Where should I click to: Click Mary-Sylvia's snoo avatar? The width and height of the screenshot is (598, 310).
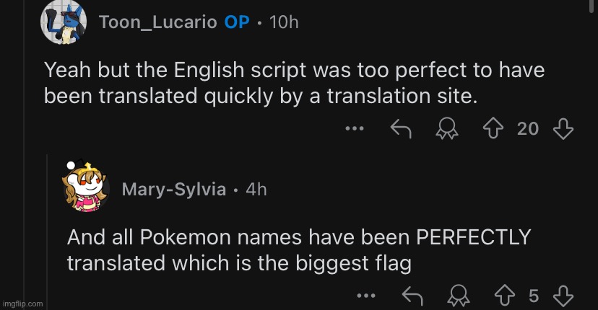(x=86, y=187)
